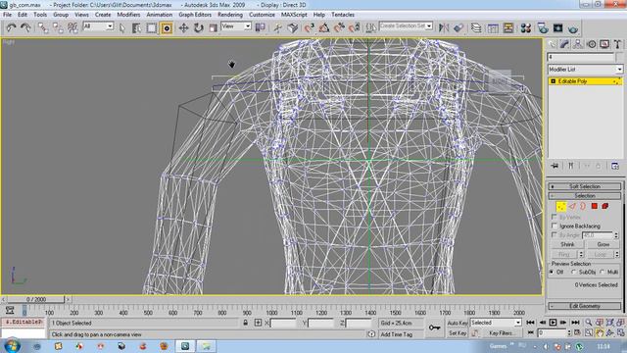Click the Quick Render teapot icon
The image size is (627, 353).
[573, 28]
